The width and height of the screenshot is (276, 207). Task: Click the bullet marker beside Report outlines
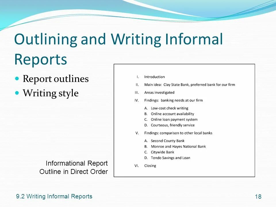click(x=17, y=78)
